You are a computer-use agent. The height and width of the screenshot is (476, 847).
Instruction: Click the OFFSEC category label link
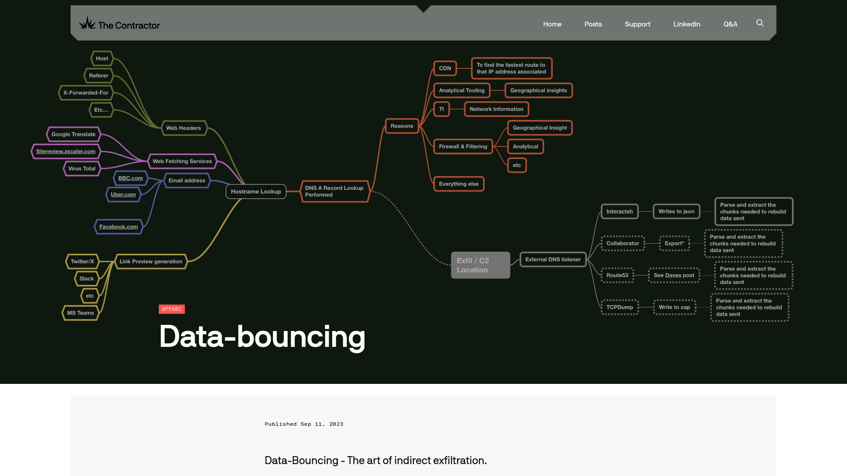click(x=172, y=309)
